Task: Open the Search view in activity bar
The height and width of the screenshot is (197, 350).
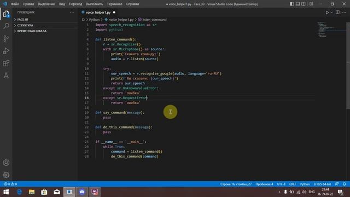Action: 6,26
